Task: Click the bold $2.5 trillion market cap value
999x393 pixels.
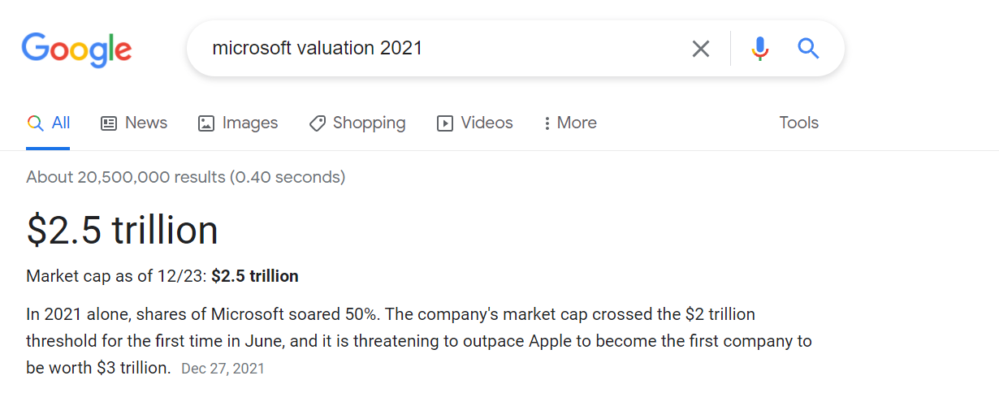Action: (x=255, y=276)
